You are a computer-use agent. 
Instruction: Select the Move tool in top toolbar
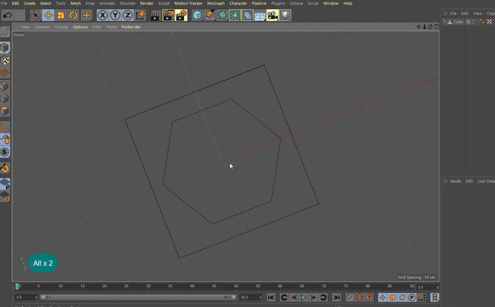(48, 15)
